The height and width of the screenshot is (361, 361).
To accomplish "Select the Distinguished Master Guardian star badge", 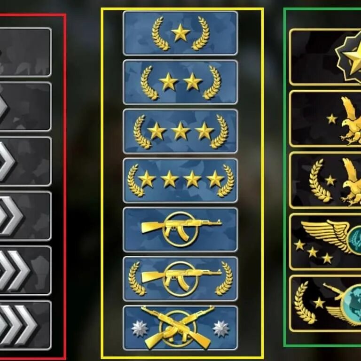I will [x=325, y=57].
